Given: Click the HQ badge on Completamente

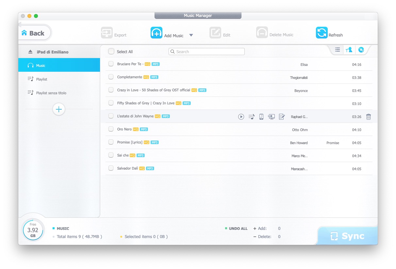Looking at the screenshot, I should 146,77.
